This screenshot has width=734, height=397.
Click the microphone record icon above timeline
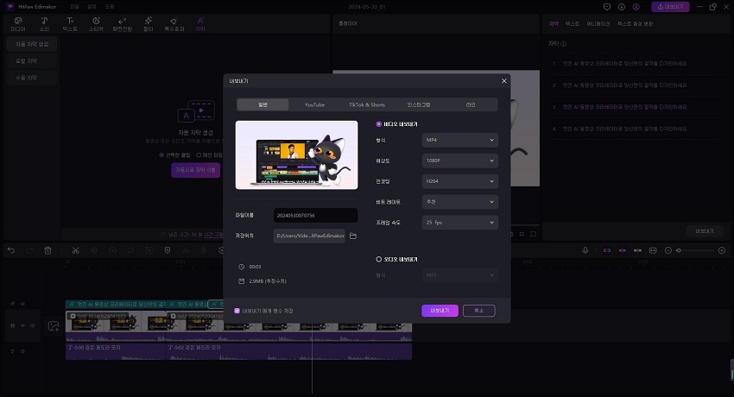point(585,250)
